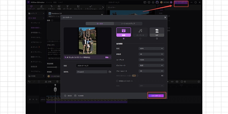228x114 pixels.
Task: Open the AIアバター toolbar tab
Action: (41, 8)
